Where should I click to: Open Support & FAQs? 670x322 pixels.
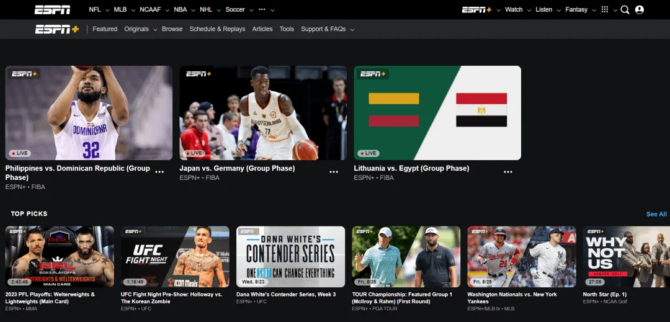323,29
